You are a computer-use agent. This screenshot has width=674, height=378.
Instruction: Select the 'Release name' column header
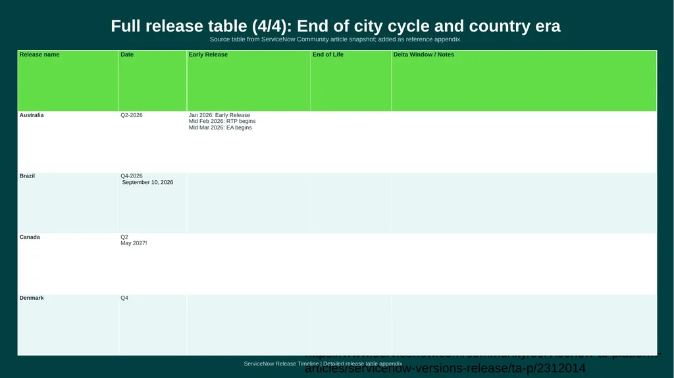[x=68, y=81]
